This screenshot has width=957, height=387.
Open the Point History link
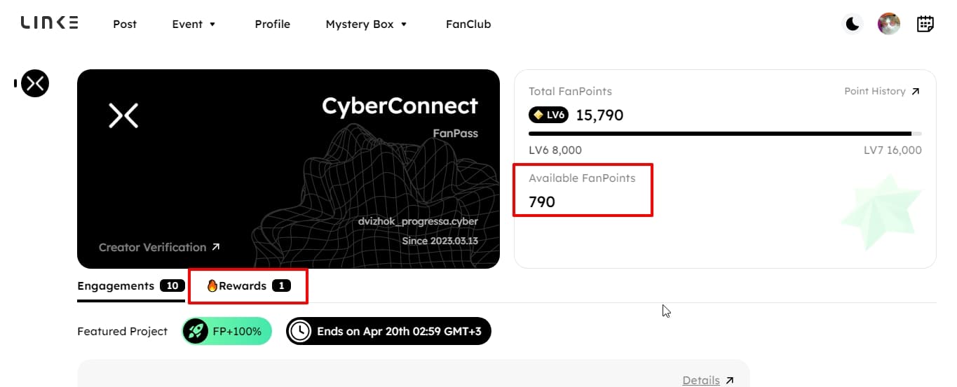click(882, 91)
